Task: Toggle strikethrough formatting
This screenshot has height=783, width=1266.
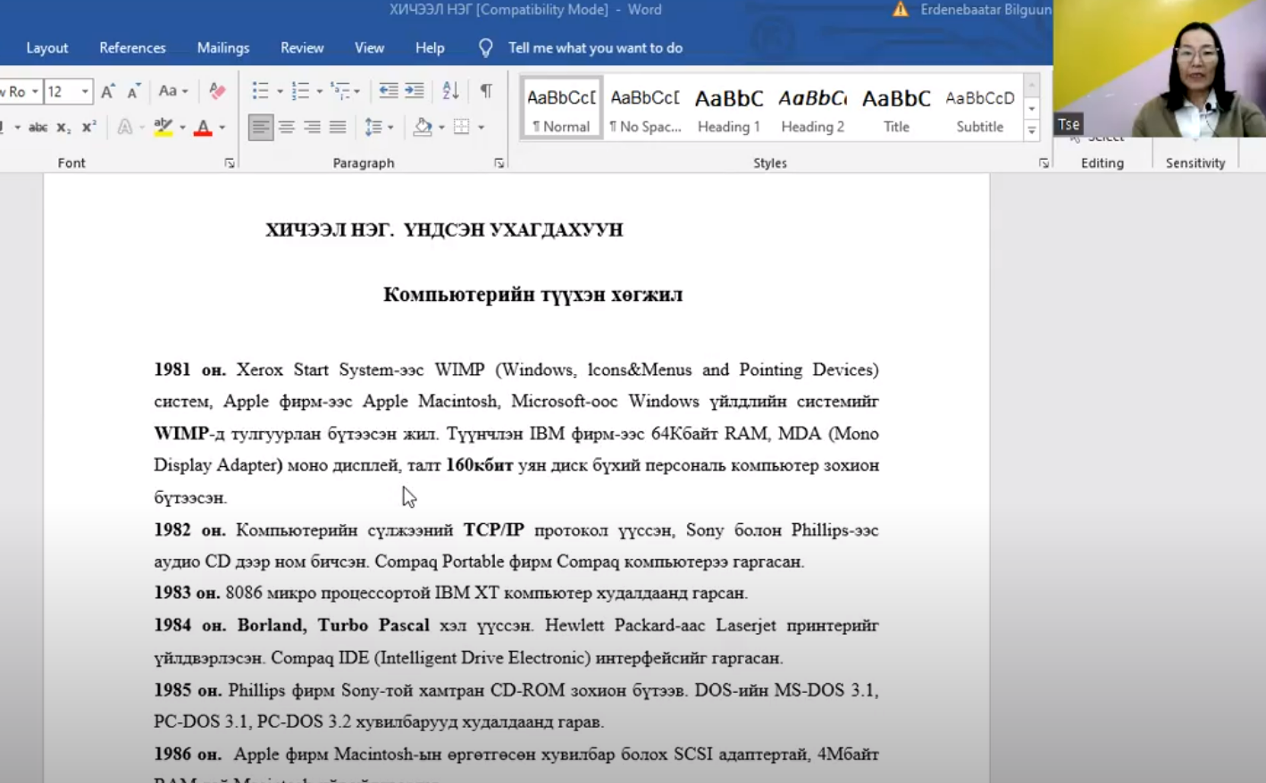Action: click(38, 128)
